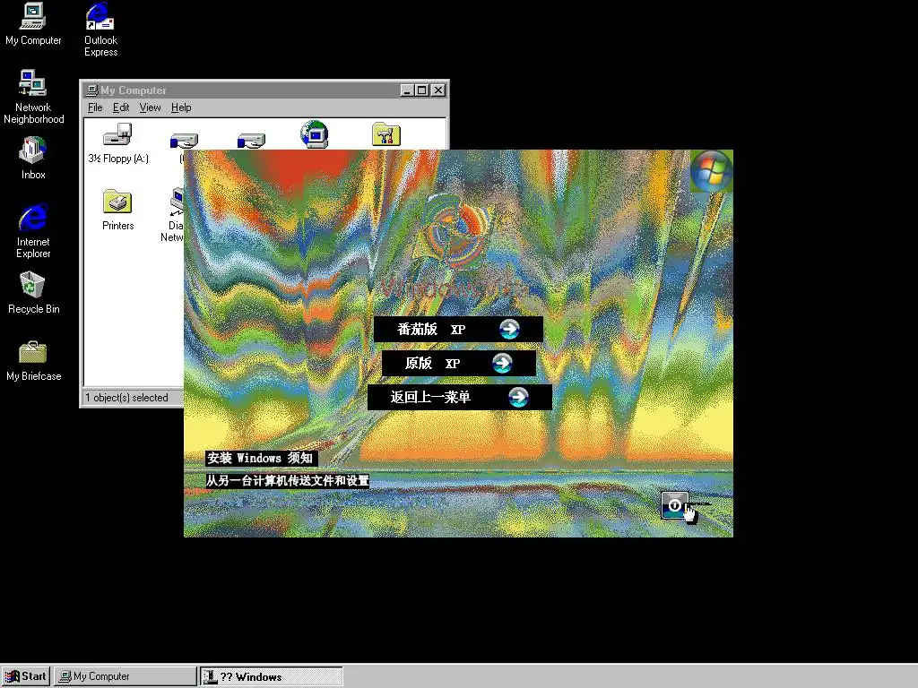Click the '1 object(s) selected' status text
This screenshot has width=918, height=688.
(x=126, y=398)
